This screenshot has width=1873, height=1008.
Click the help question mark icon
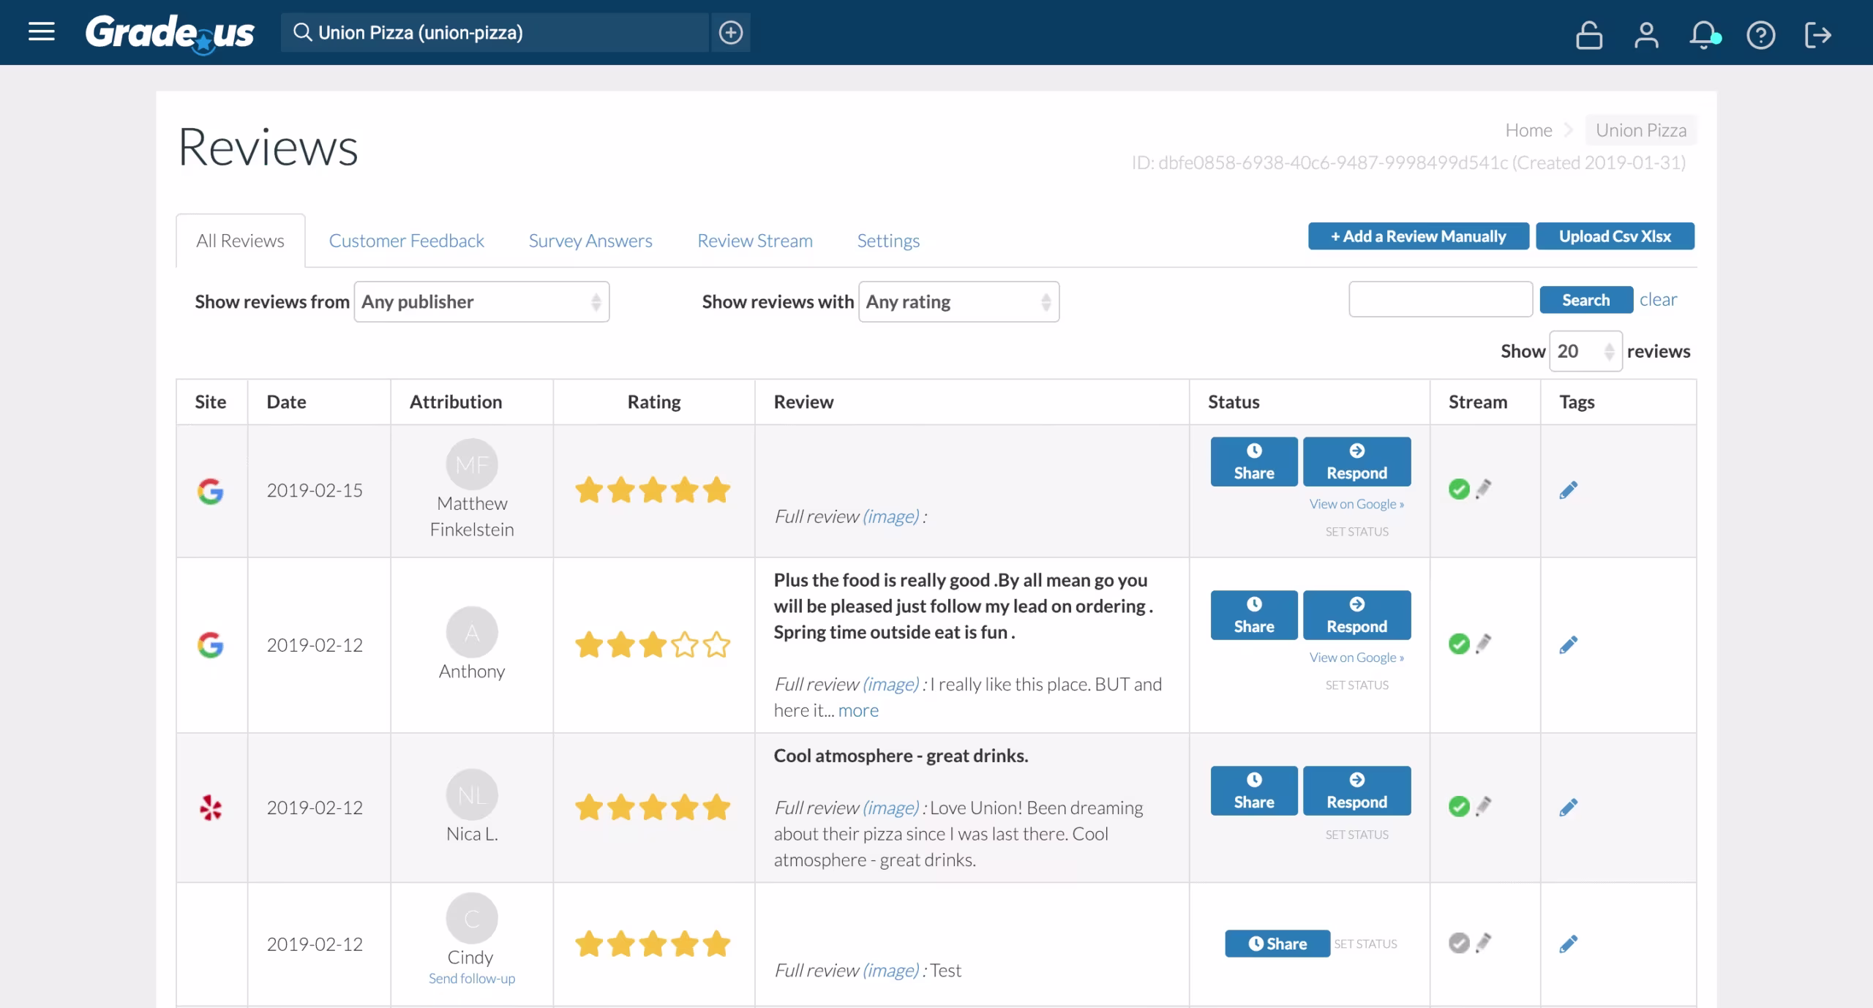pos(1762,34)
